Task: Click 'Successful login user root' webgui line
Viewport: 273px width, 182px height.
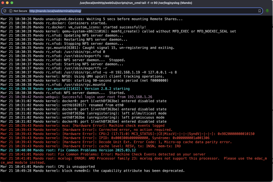Action: pyautogui.click(x=76, y=97)
